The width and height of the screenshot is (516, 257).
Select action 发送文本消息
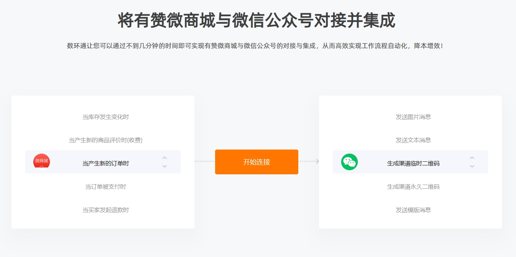[413, 140]
